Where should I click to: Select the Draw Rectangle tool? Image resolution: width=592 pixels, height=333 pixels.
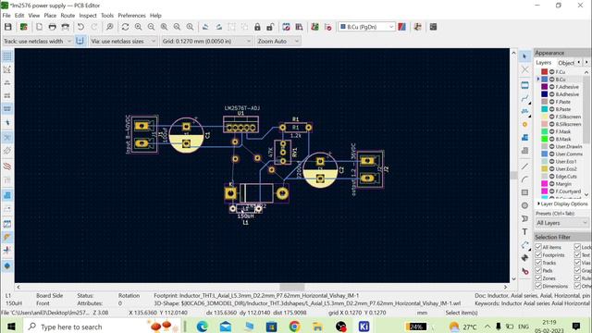[524, 192]
